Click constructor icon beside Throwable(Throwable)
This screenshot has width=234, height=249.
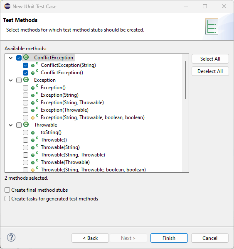[x=35, y=162]
